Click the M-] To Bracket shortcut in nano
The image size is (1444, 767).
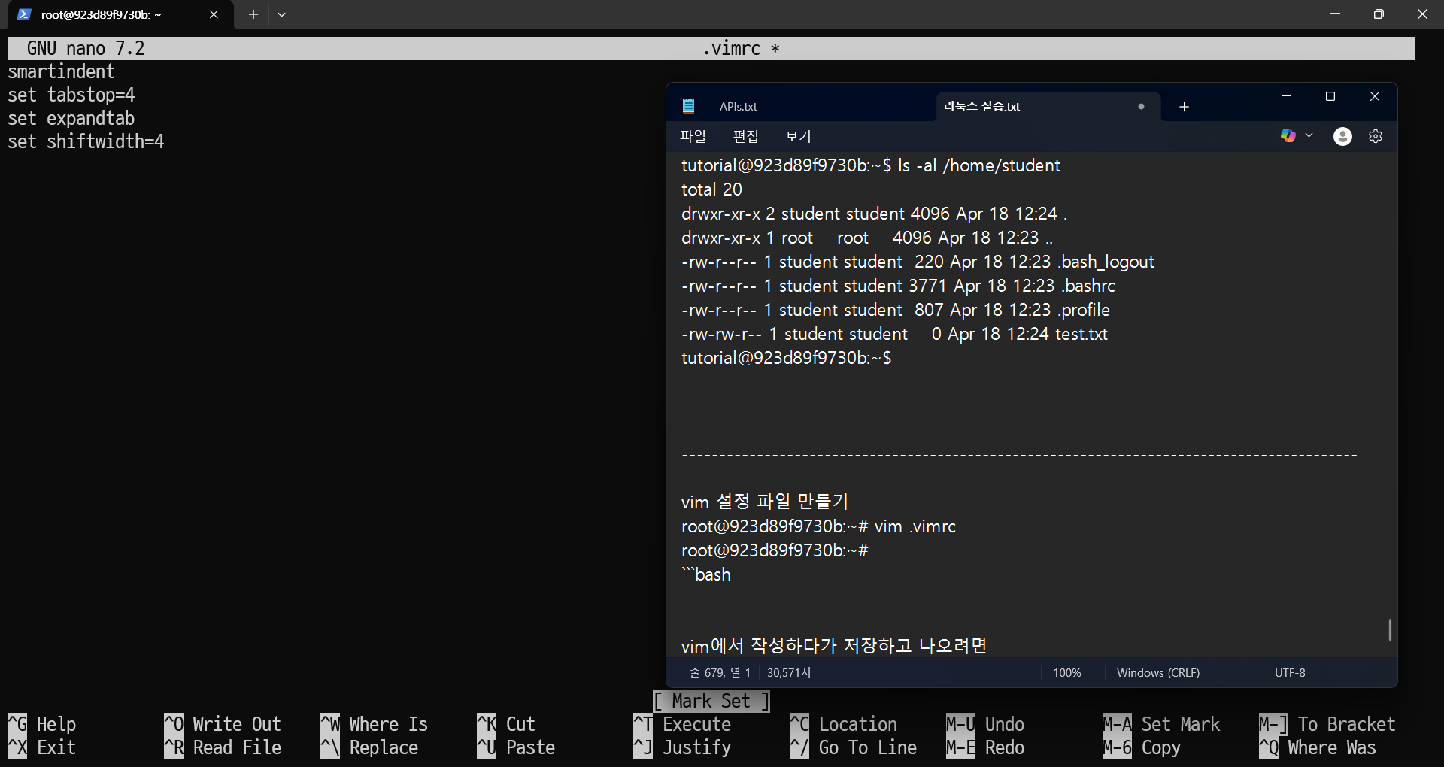click(x=1327, y=724)
